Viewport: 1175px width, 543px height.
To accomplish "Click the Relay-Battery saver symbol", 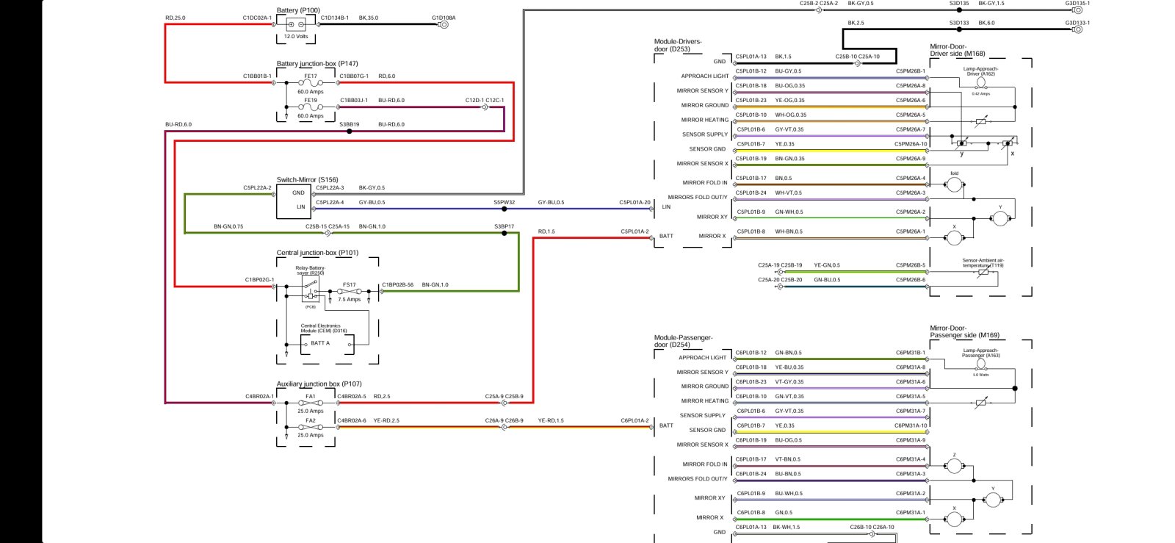I will 311,288.
